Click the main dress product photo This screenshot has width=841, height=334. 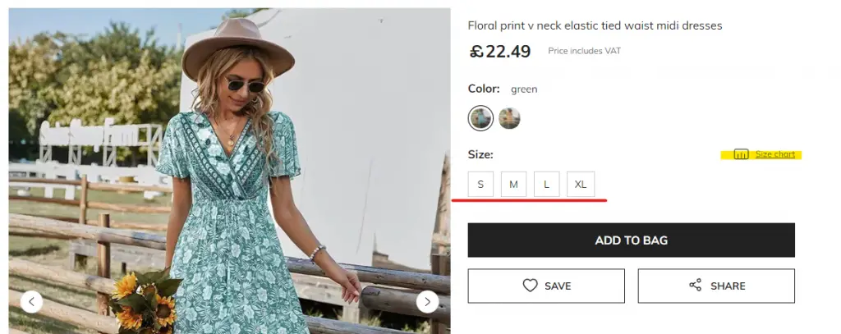230,171
